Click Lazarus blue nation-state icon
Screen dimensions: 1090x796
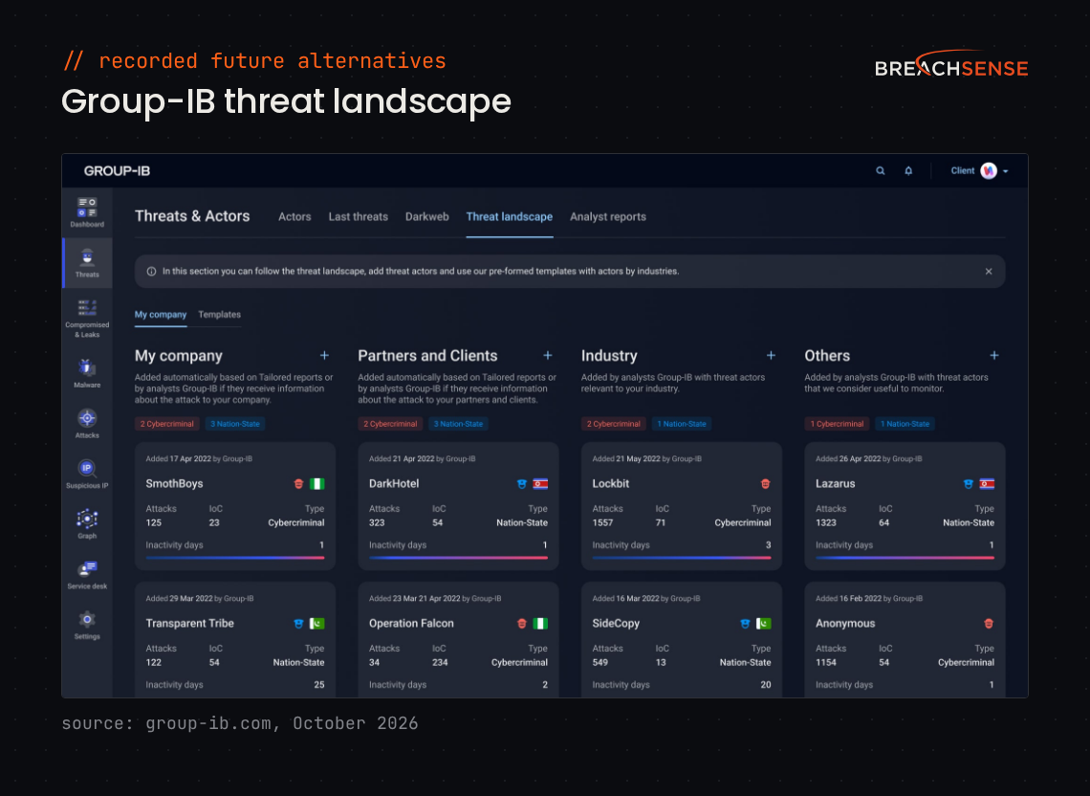(x=968, y=483)
